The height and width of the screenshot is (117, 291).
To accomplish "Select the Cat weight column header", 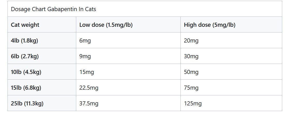I will tap(25, 25).
